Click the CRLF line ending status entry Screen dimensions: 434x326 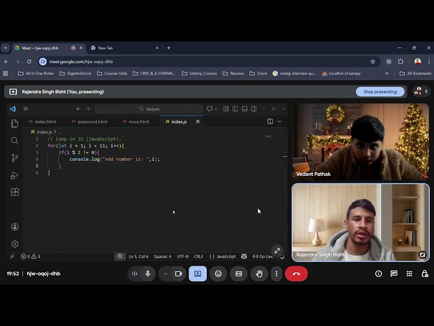pos(199,257)
